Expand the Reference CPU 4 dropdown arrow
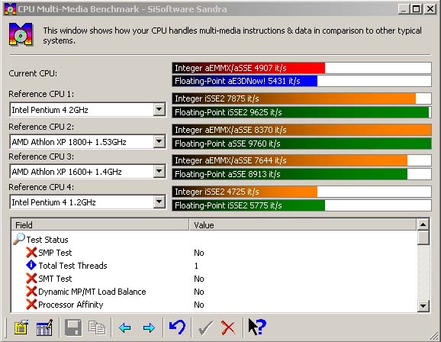The image size is (441, 342). [159, 202]
